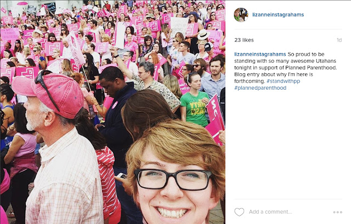This screenshot has width=351, height=224.
Task: Open the three-dot more options menu
Action: click(338, 212)
